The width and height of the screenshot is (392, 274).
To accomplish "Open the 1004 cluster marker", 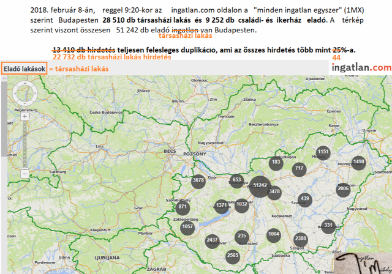I will (274, 235).
